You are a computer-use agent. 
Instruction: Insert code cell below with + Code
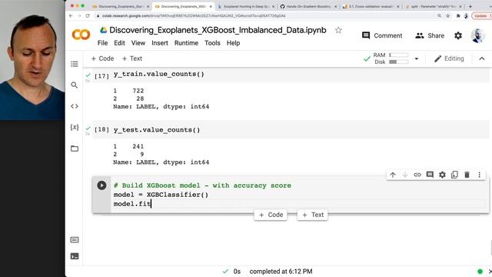(271, 215)
